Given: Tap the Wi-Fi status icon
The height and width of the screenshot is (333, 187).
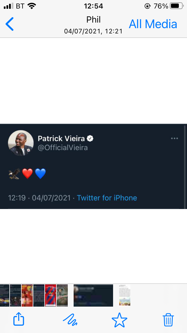Looking at the screenshot, I should point(32,6).
